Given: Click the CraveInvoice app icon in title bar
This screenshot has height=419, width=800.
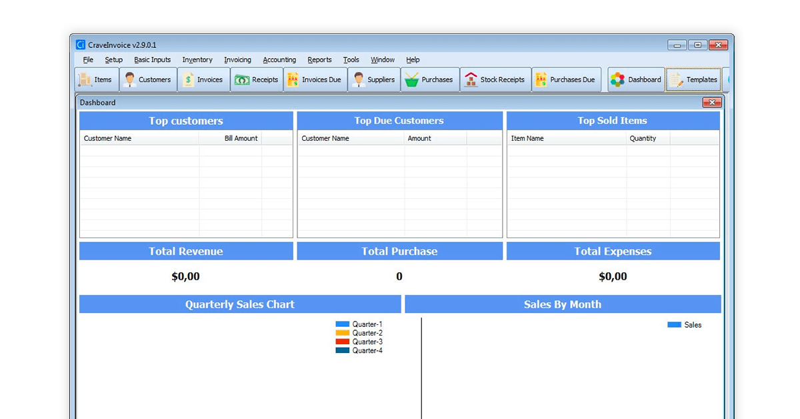Looking at the screenshot, I should click(81, 45).
